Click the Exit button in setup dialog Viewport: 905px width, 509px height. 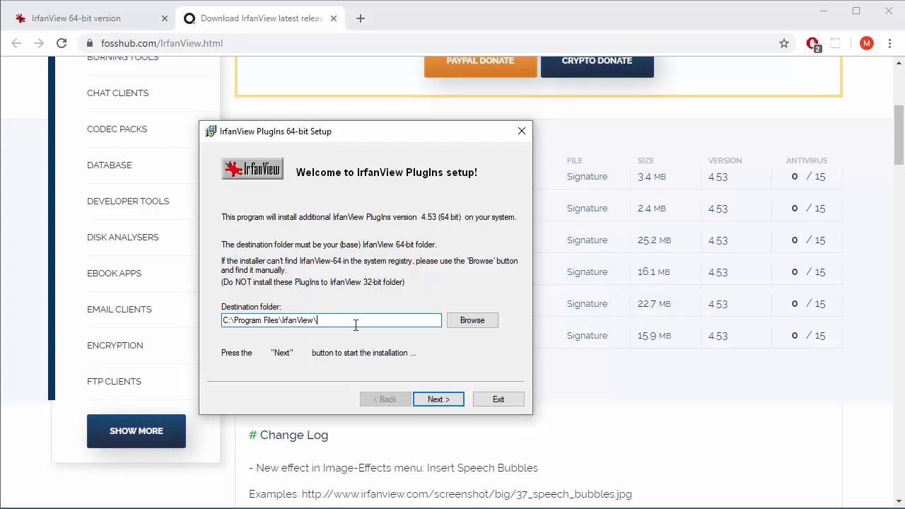coord(498,399)
